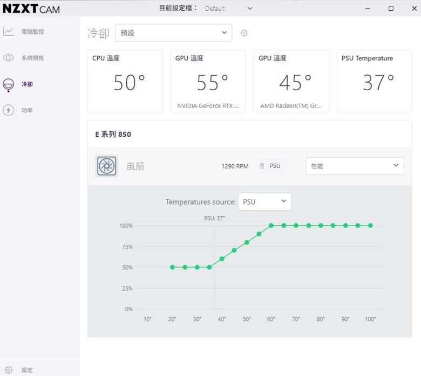Open the Temperatures source PSU dropdown

[264, 202]
